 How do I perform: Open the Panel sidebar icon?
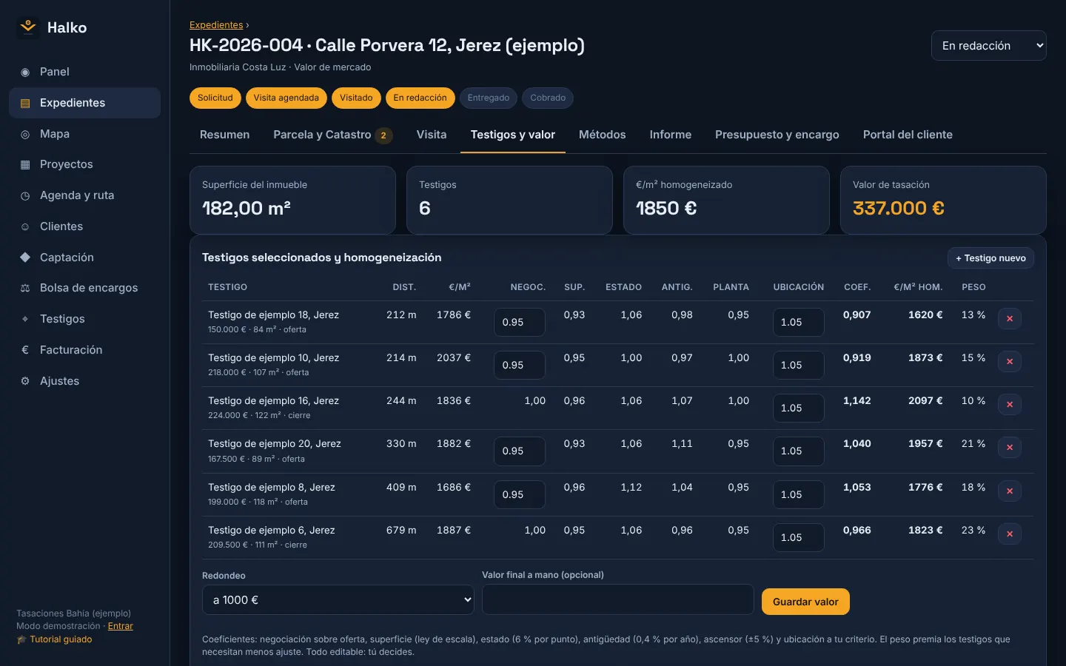click(x=25, y=72)
